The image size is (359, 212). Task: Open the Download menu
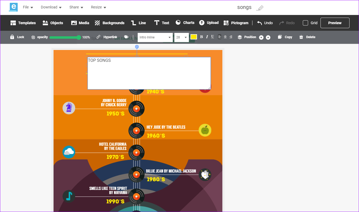coord(51,7)
